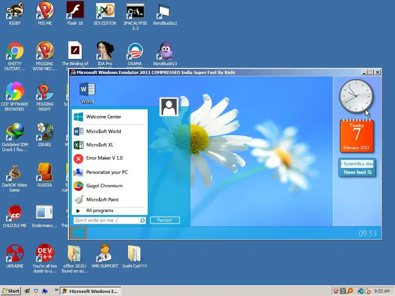Open the 2PACALYPSE 2.3 shortcut
The height and width of the screenshot is (296, 395).
pos(135,16)
